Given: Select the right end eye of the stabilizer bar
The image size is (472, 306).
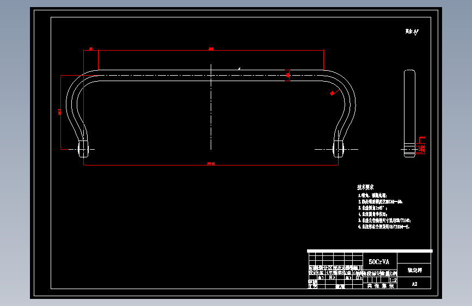Looking at the screenshot, I should click(338, 149).
